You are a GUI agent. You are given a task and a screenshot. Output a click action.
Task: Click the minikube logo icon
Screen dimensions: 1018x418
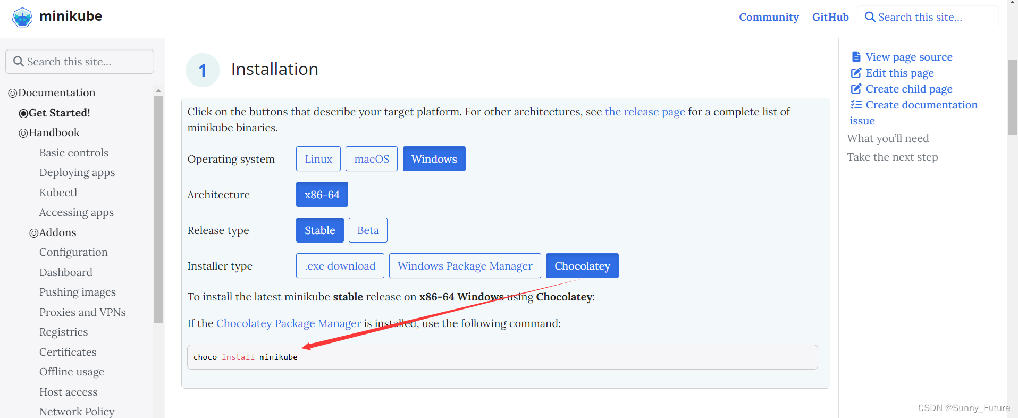[22, 18]
